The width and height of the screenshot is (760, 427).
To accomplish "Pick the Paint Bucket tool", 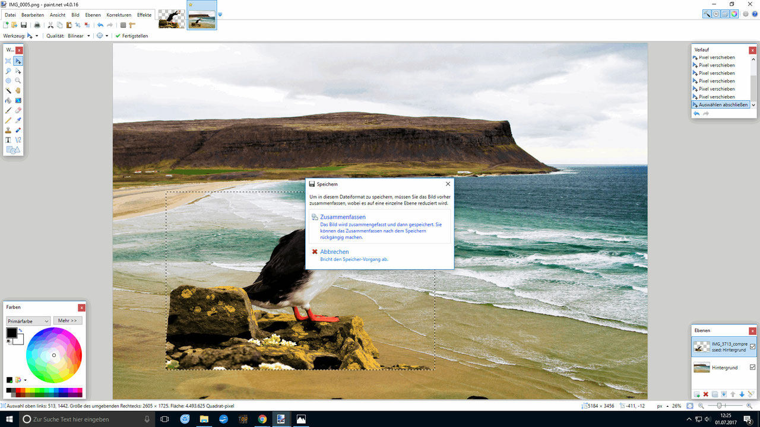I will point(8,101).
